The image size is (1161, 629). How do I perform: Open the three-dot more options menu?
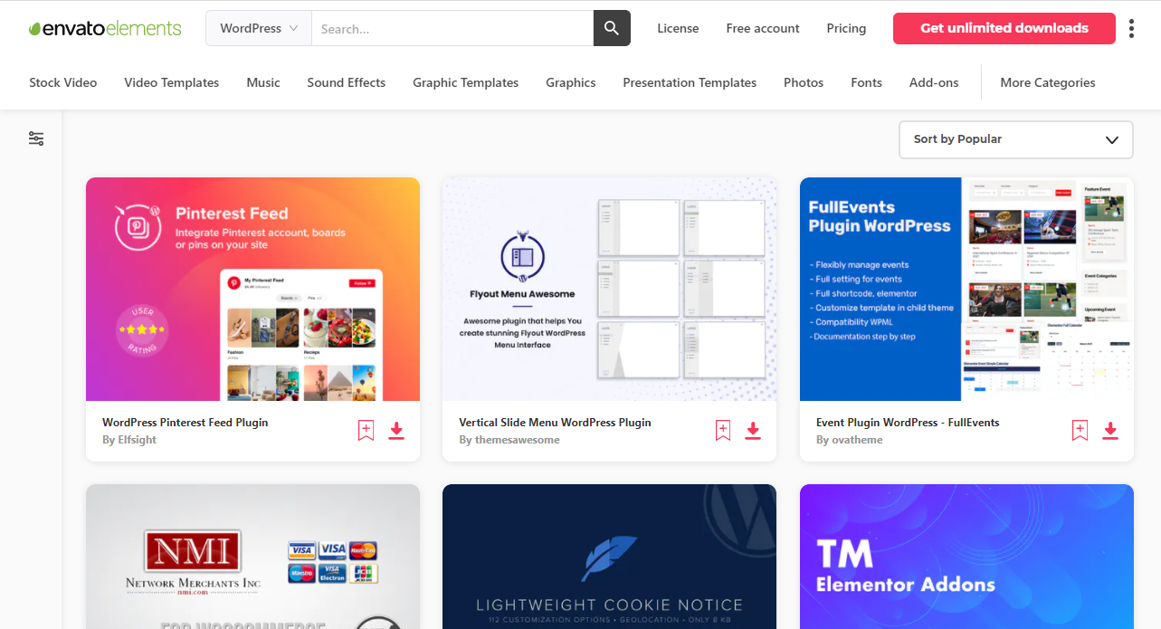1131,28
